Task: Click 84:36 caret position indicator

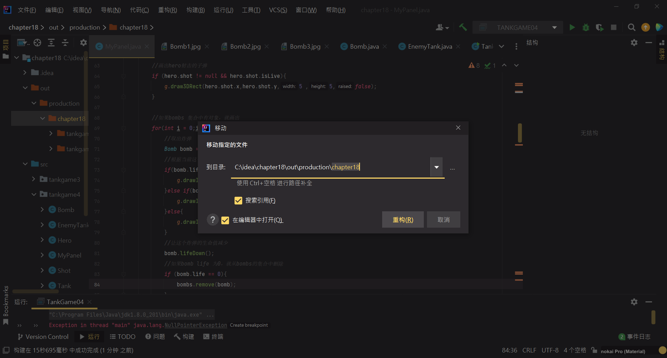Action: 509,350
